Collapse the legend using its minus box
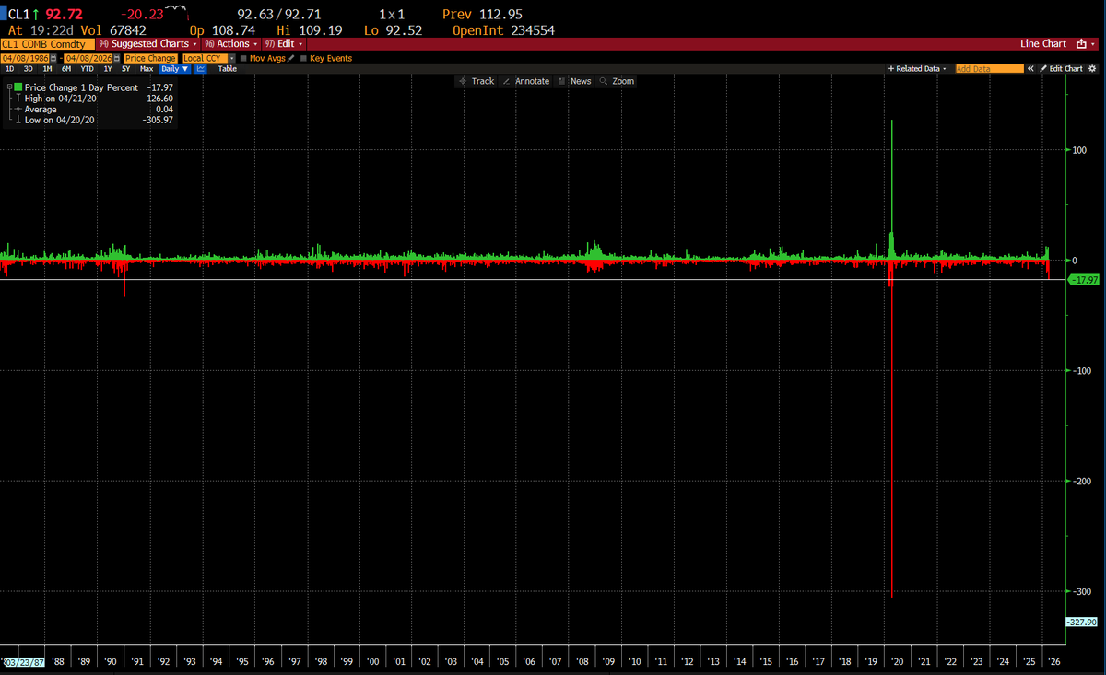The width and height of the screenshot is (1106, 675). pos(9,87)
